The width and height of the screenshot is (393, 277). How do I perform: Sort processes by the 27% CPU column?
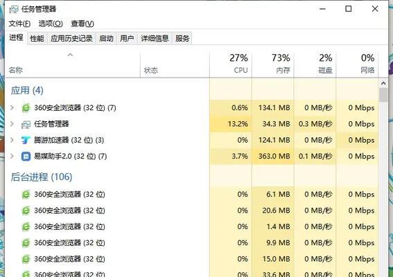[x=231, y=64]
